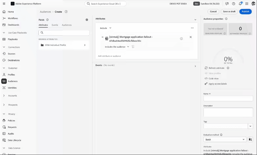This screenshot has width=257, height=155.
Task: Cancel audience creation
Action: point(213,12)
